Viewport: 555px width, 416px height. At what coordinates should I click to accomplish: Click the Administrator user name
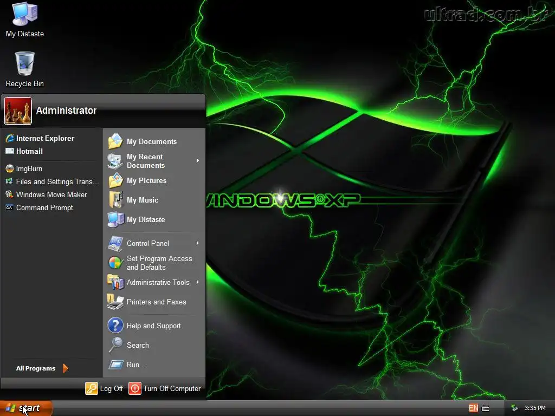point(66,110)
